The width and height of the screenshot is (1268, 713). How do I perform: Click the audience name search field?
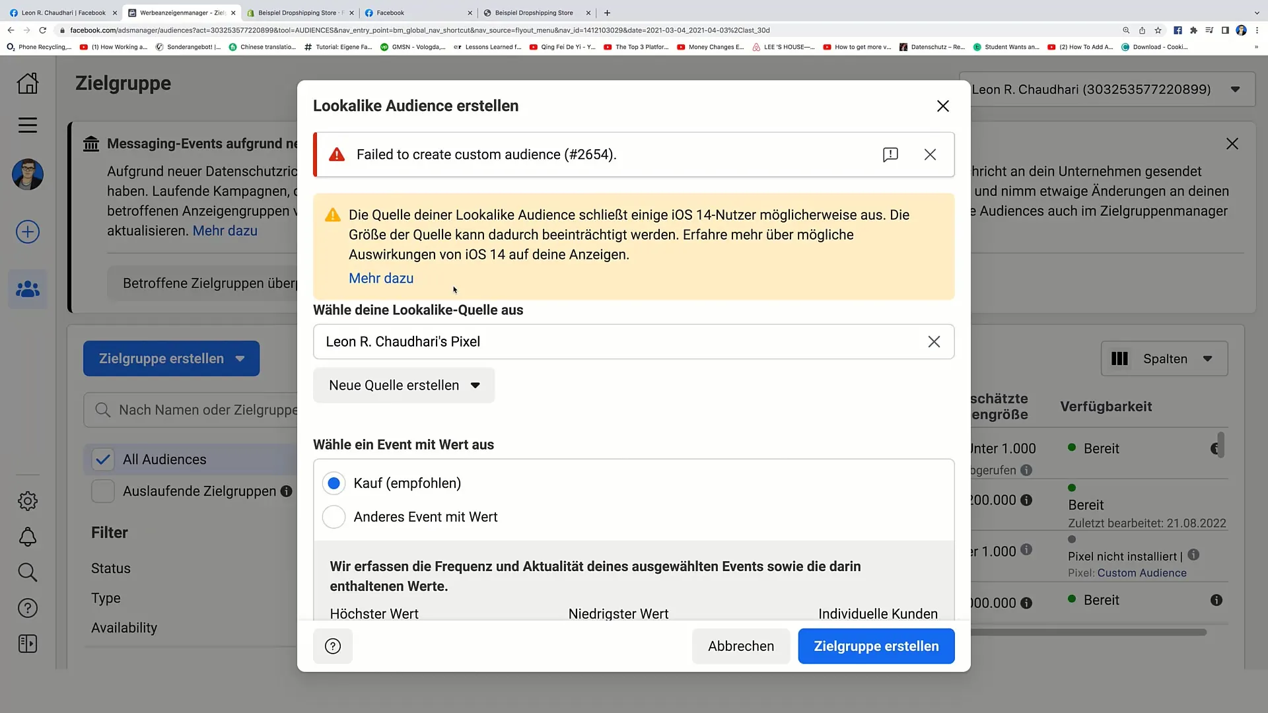point(192,410)
